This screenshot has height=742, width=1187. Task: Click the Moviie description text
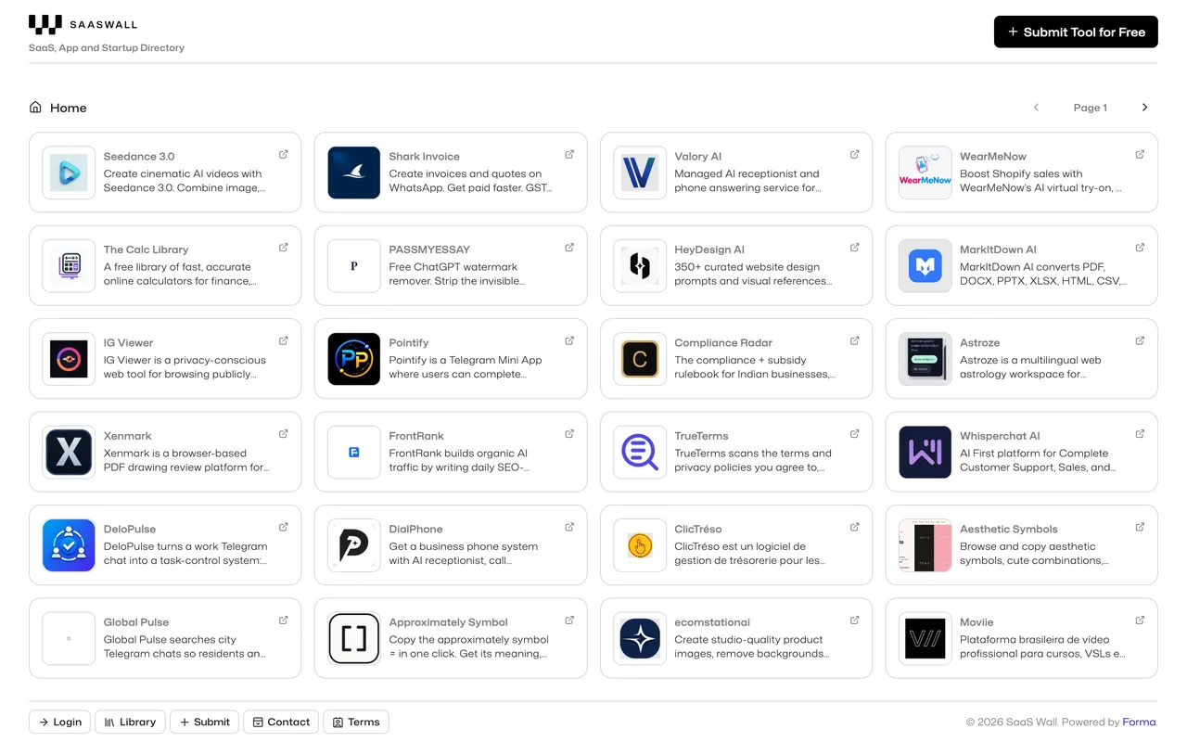tap(1042, 646)
